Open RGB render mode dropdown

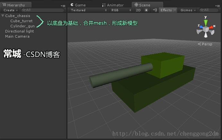121,10
